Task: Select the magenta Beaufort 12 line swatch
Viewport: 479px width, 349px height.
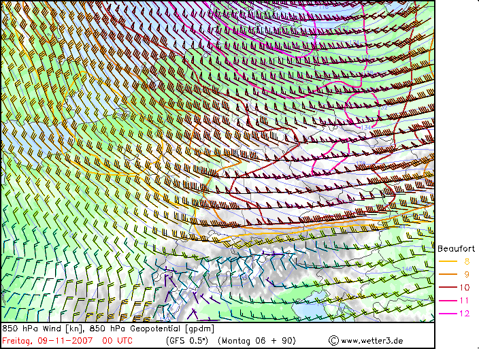Action: (x=447, y=313)
